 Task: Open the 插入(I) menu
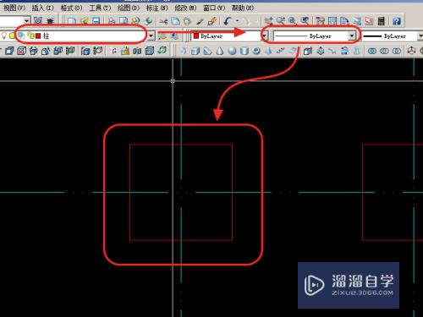point(42,8)
